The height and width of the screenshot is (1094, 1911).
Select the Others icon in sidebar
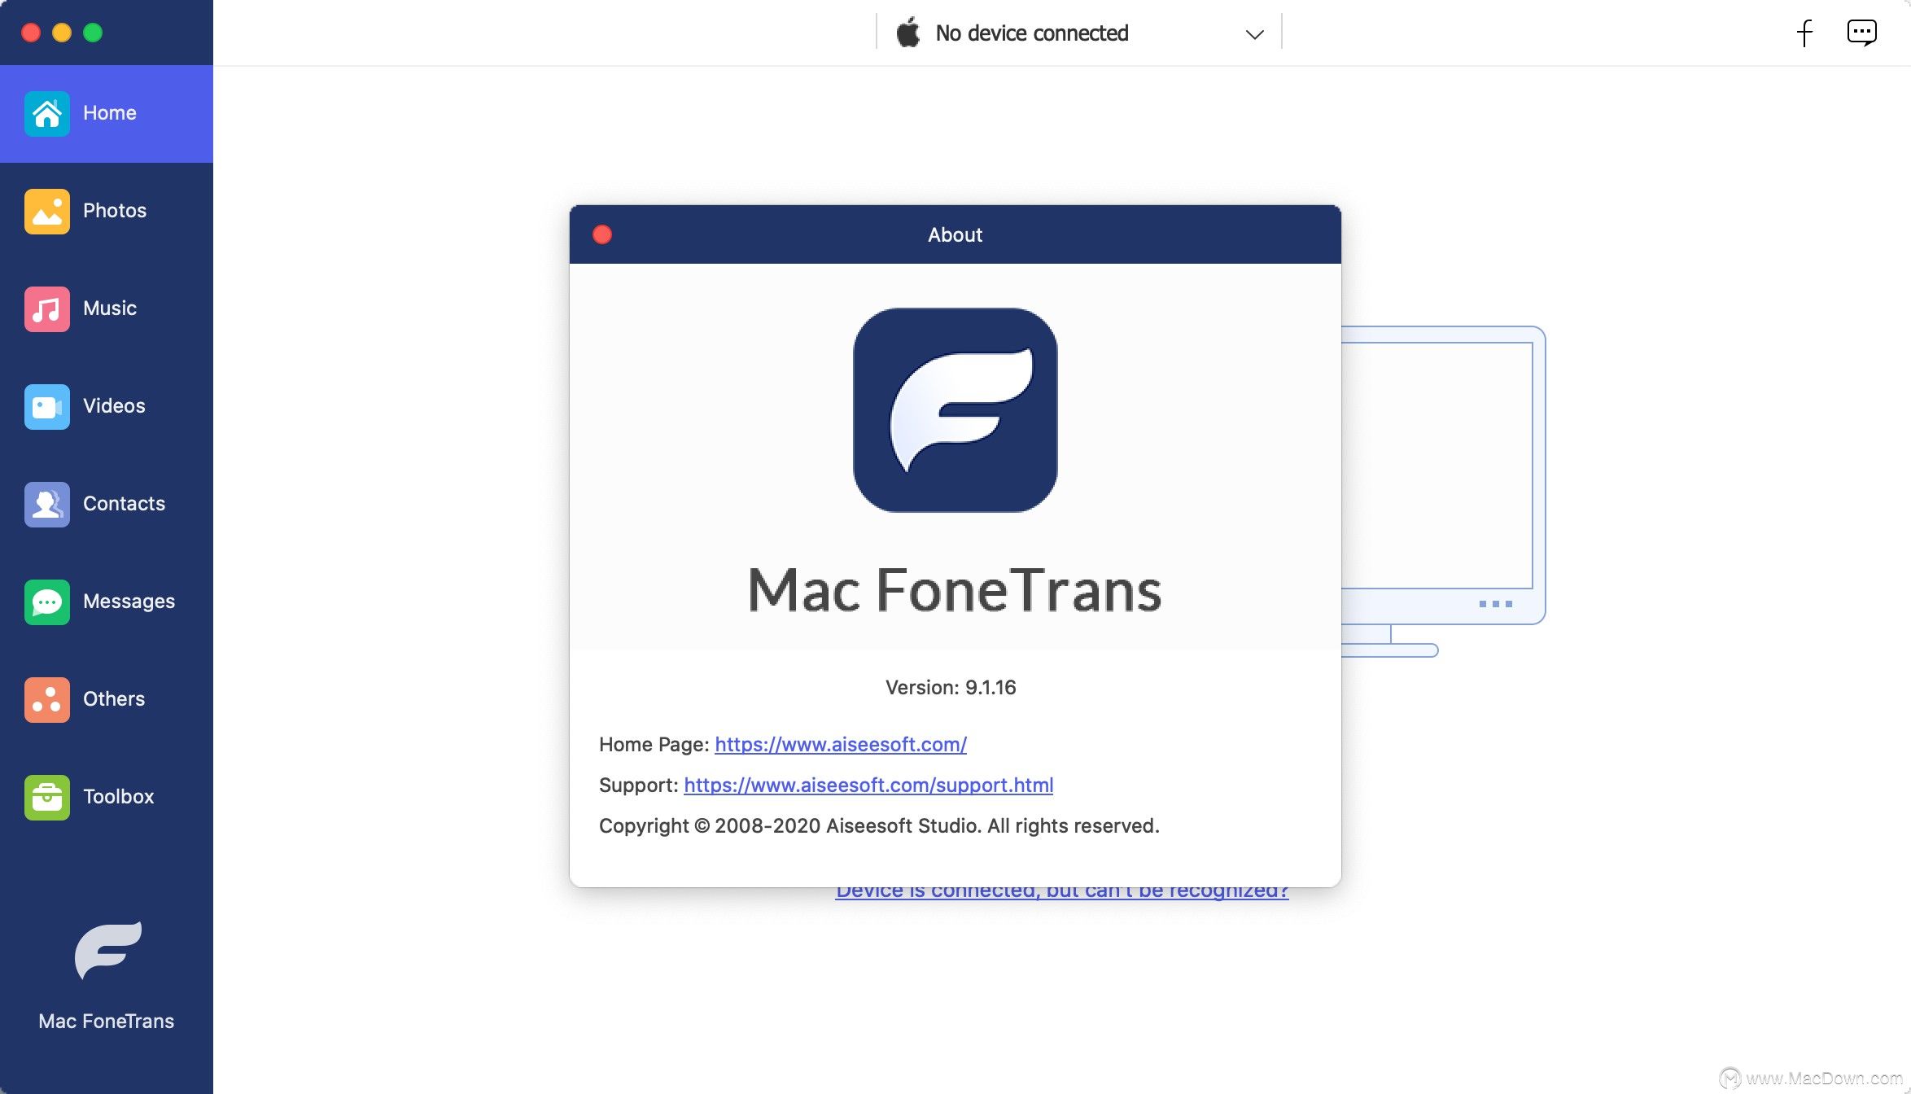(47, 700)
